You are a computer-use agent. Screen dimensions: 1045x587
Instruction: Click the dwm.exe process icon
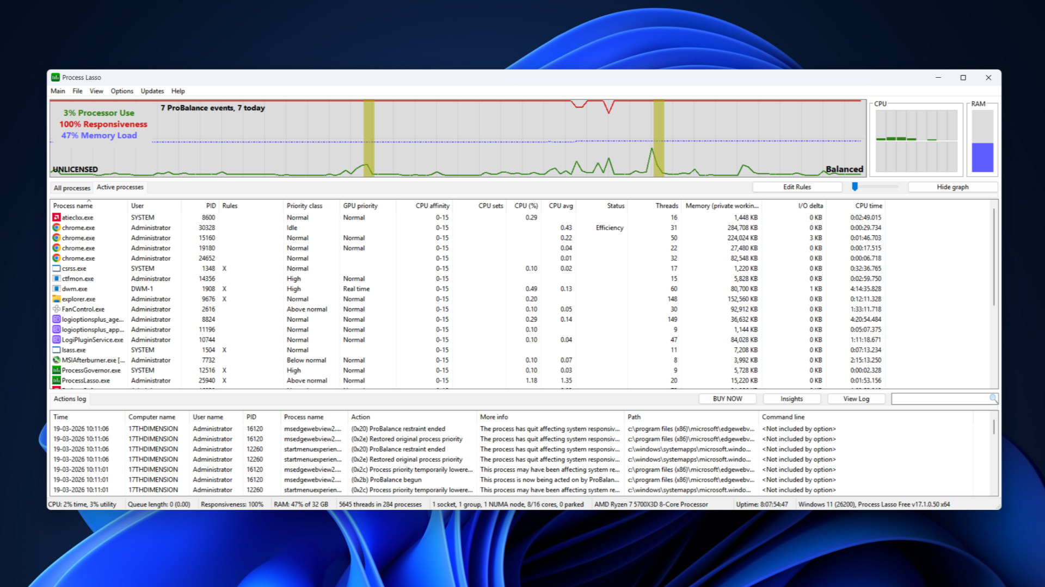click(56, 289)
